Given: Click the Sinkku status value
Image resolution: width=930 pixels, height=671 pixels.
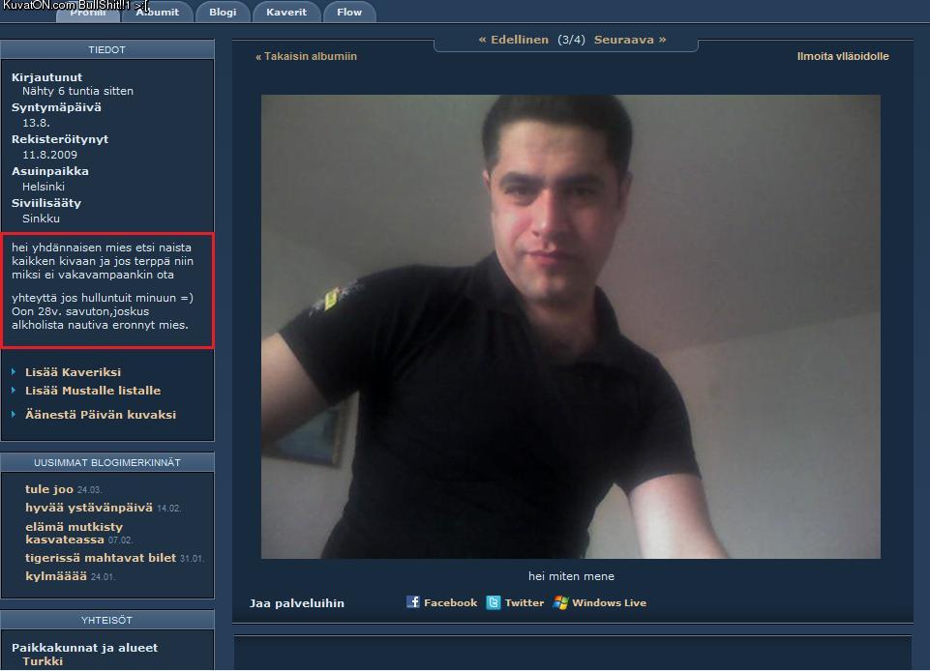Looking at the screenshot, I should (x=41, y=219).
